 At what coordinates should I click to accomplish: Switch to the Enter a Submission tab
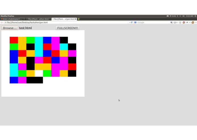click(12, 19)
